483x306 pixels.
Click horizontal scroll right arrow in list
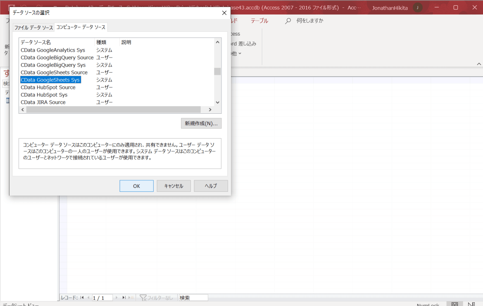[210, 110]
